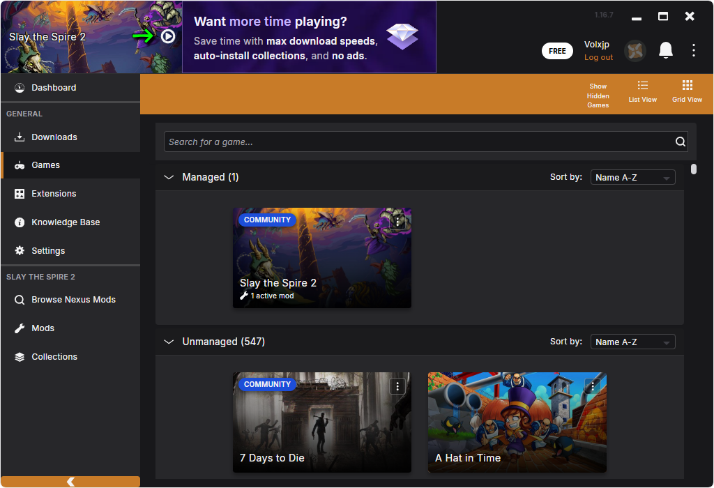Switch to Grid View
Image resolution: width=714 pixels, height=488 pixels.
687,91
